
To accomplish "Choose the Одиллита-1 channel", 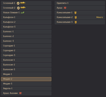I will click(80, 3).
